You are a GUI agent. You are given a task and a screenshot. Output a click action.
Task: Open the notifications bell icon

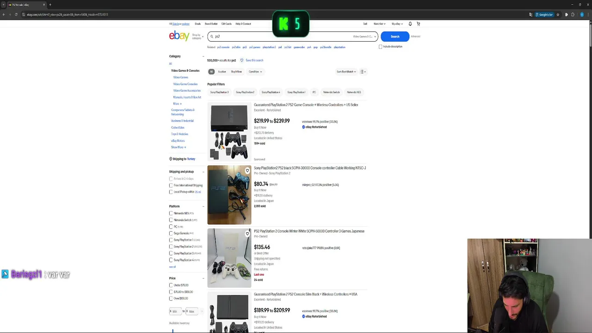410,24
